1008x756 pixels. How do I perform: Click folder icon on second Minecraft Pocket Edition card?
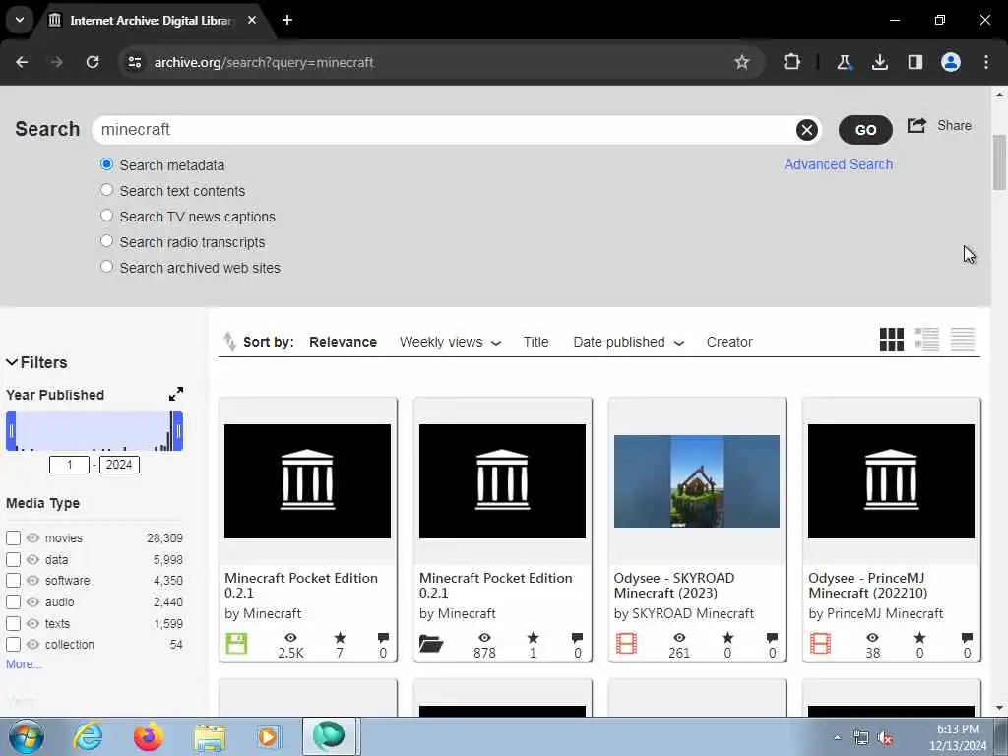(431, 644)
